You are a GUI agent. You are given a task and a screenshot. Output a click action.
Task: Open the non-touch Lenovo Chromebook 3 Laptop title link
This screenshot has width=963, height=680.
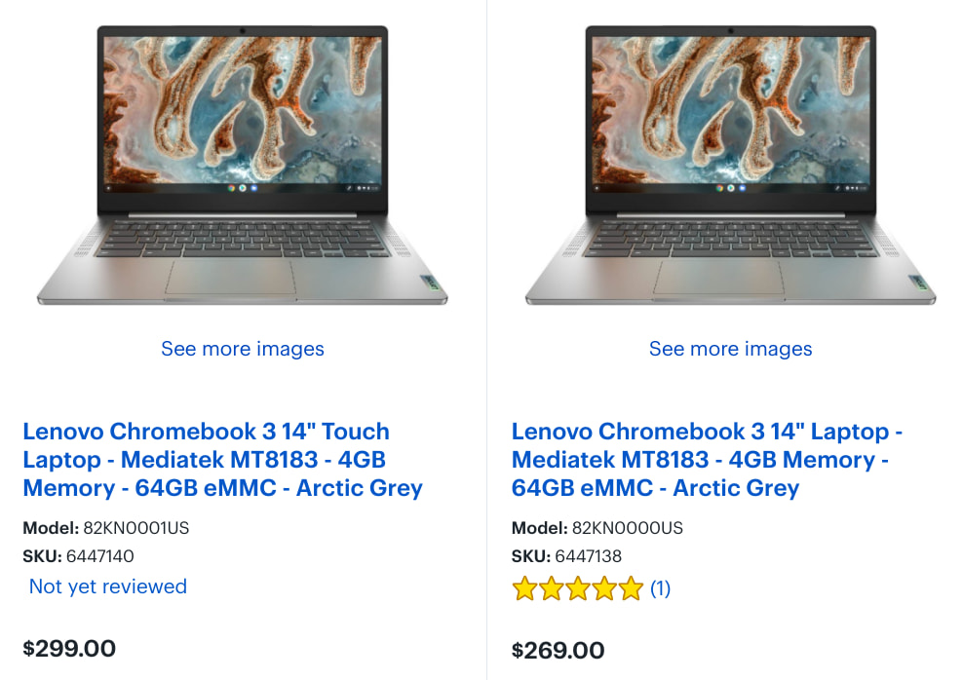[707, 460]
